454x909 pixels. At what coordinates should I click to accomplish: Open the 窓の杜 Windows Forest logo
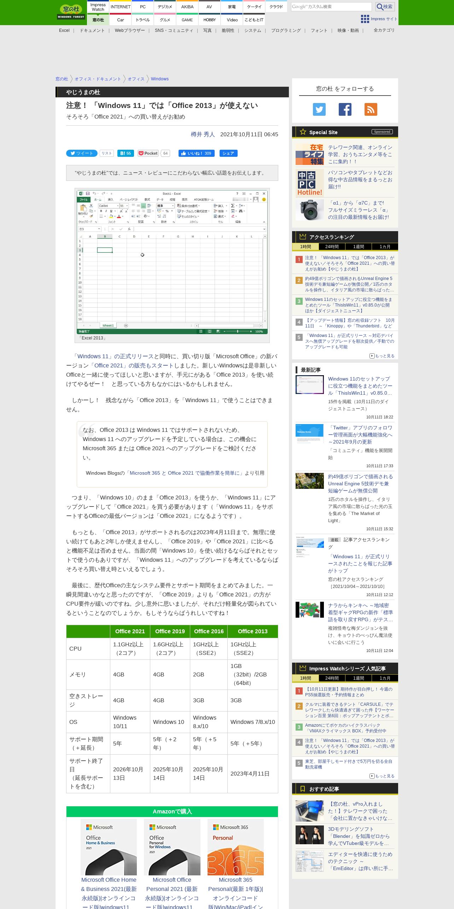[71, 12]
